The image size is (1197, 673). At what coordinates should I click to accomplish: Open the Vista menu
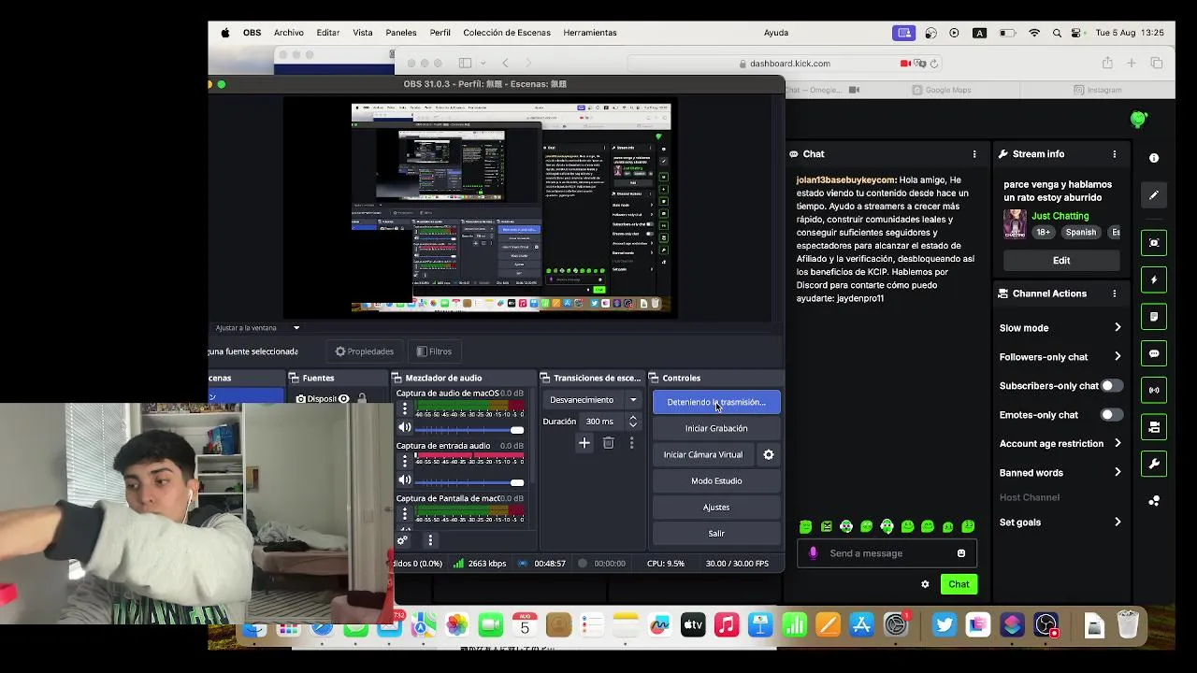363,33
